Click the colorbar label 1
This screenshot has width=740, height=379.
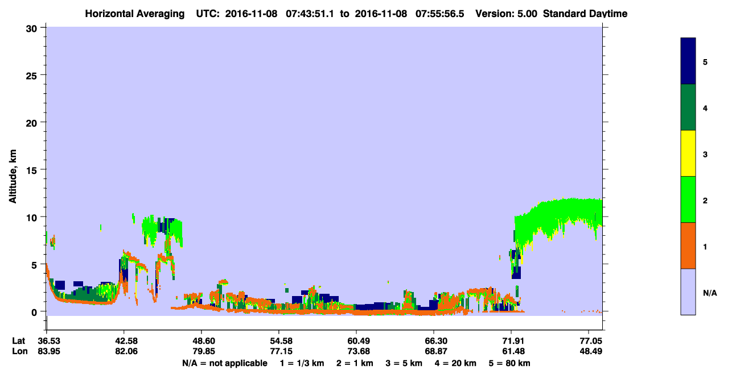[x=705, y=246]
